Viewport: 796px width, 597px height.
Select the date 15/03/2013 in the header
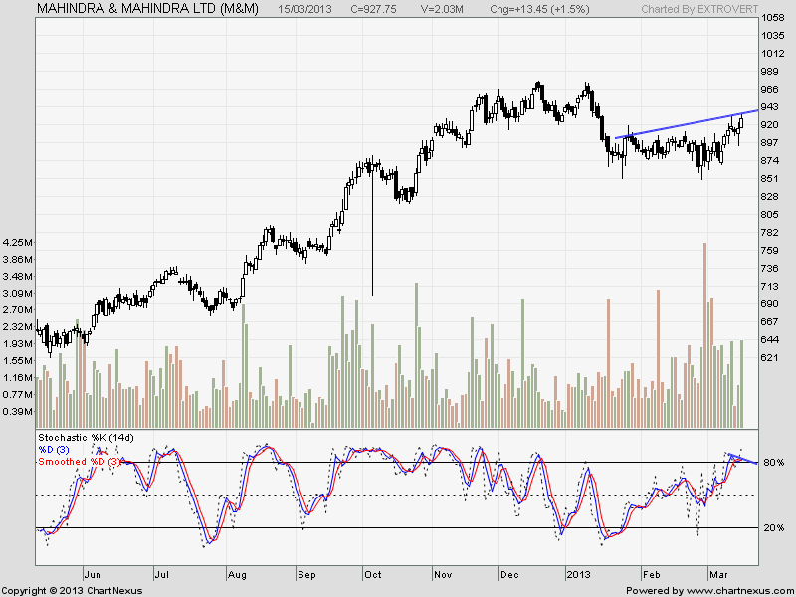click(x=304, y=9)
